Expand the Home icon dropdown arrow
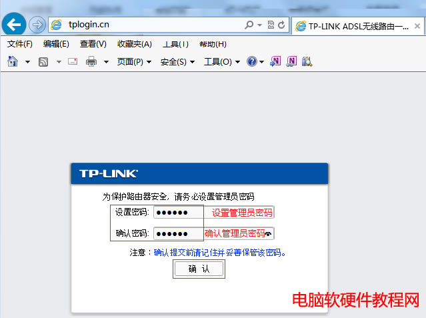 click(x=27, y=62)
